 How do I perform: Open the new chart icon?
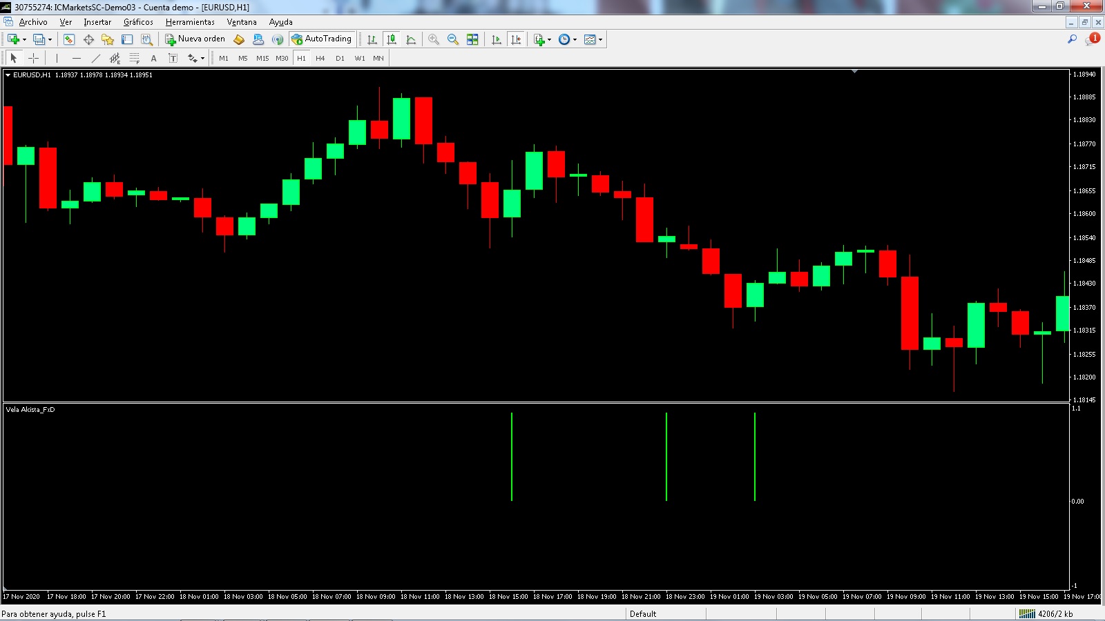tap(13, 39)
